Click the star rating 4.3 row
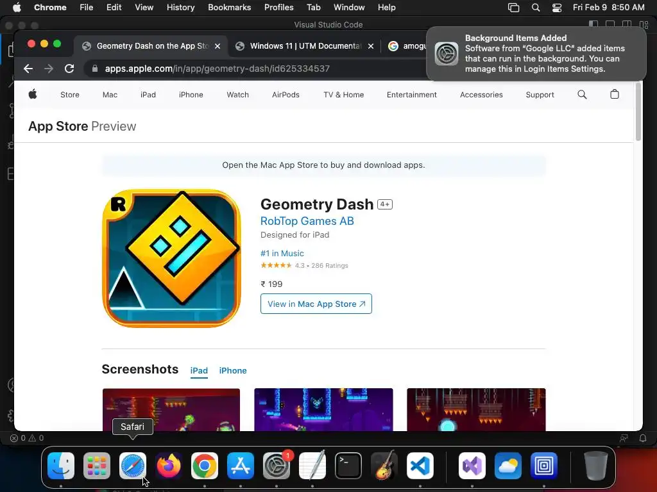This screenshot has width=657, height=492. pos(304,265)
